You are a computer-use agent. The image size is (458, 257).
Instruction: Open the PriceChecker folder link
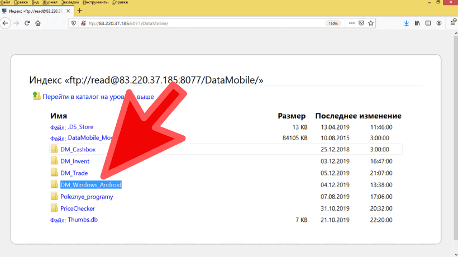tap(78, 208)
